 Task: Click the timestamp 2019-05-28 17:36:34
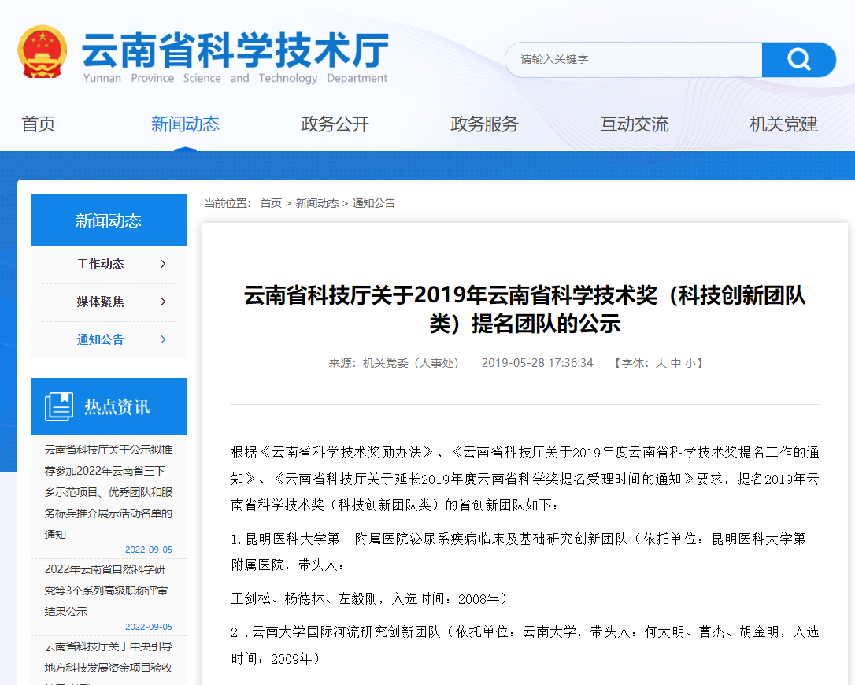[537, 363]
